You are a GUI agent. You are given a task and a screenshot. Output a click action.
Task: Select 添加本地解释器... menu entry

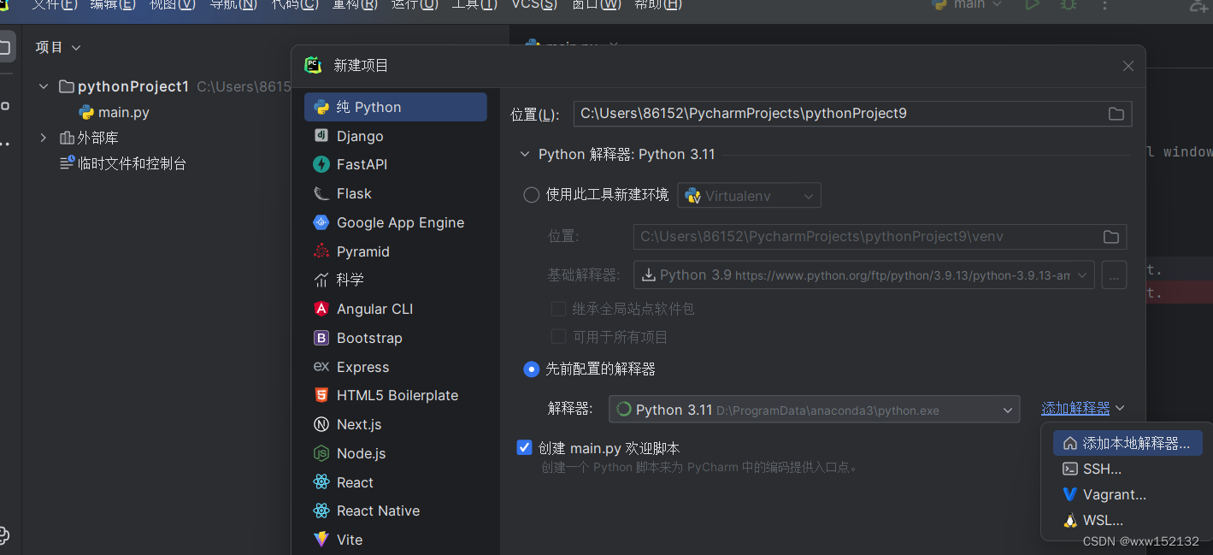[x=1128, y=443]
